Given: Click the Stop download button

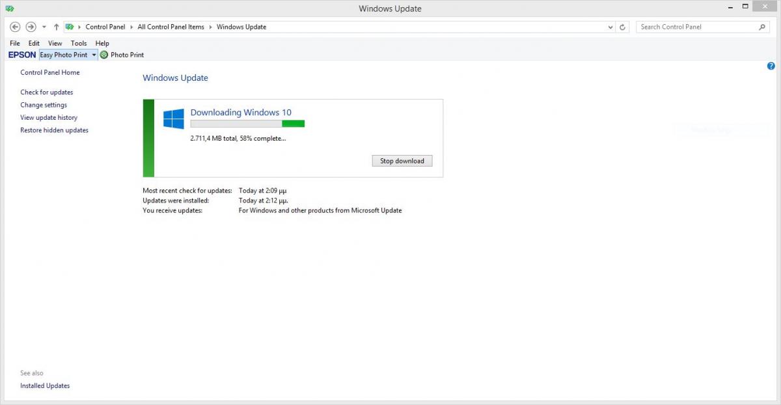Looking at the screenshot, I should (x=402, y=161).
